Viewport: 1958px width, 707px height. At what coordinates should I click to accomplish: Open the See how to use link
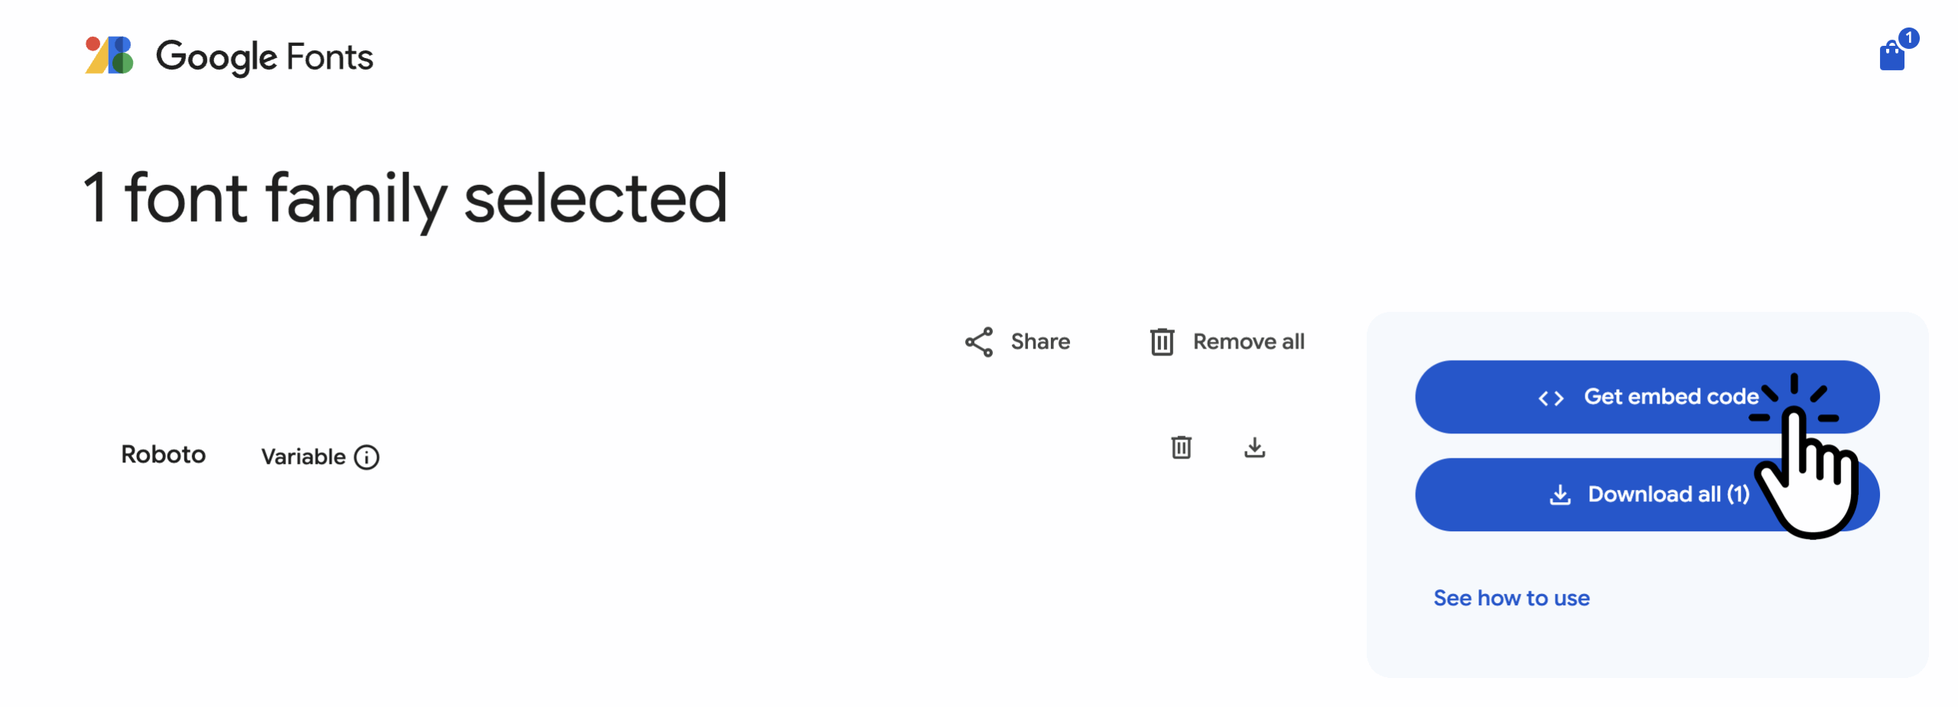1511,598
